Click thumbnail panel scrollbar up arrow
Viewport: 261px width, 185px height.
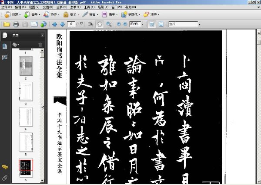click(42, 50)
